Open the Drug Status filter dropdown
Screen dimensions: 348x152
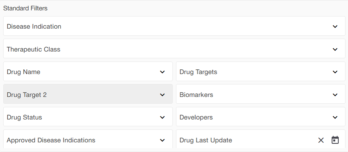point(83,117)
